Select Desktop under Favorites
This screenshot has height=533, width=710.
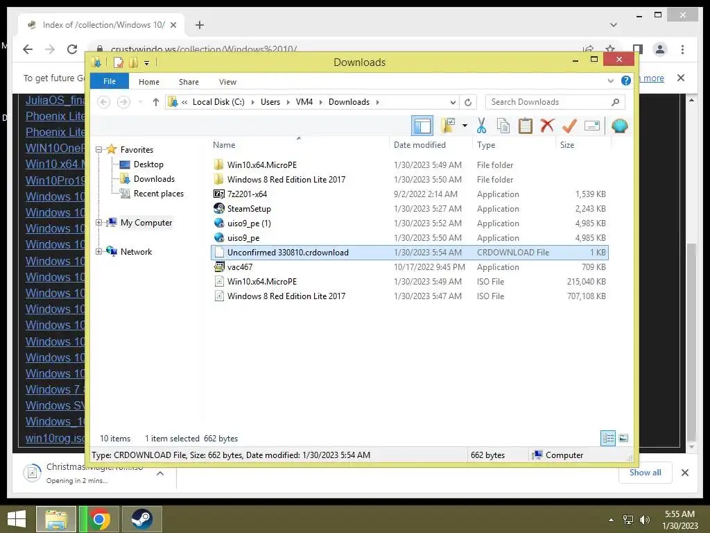(x=148, y=164)
